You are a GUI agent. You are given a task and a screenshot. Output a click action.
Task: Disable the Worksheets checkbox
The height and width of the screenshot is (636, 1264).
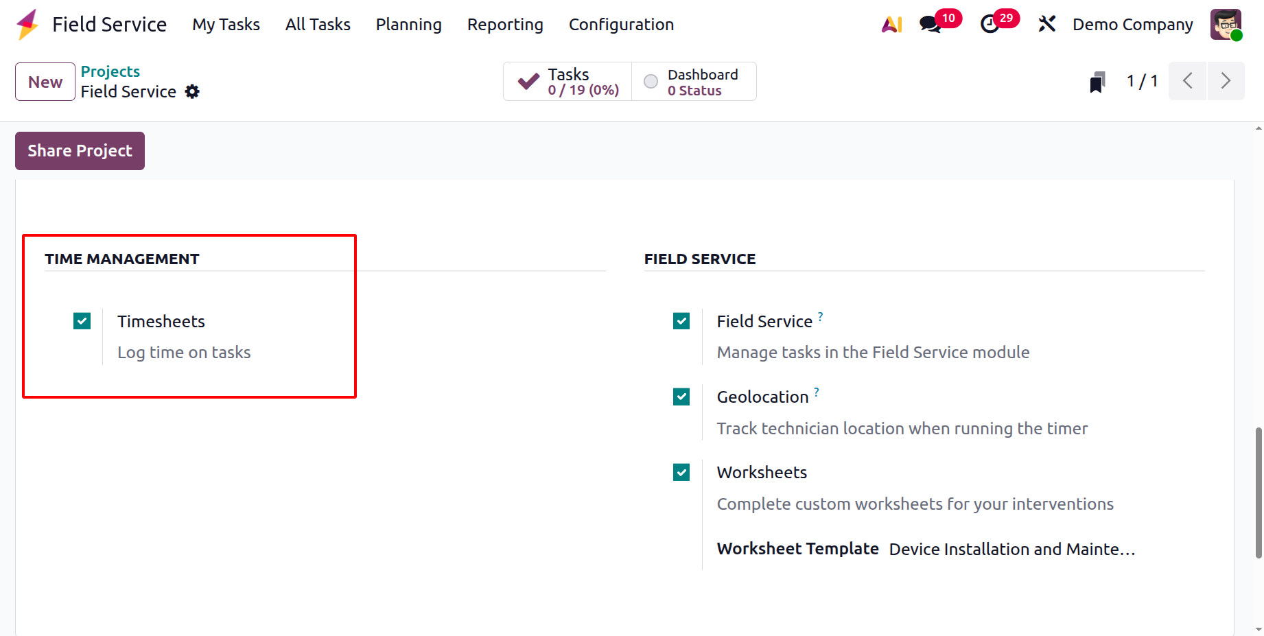(681, 472)
